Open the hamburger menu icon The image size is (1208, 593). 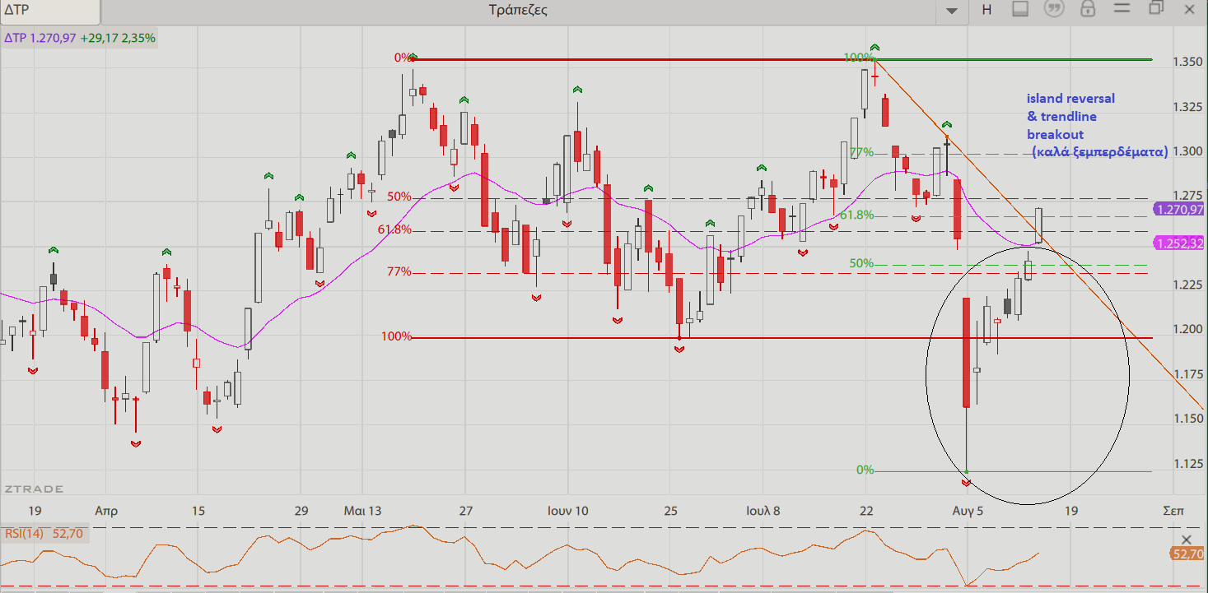click(1121, 10)
